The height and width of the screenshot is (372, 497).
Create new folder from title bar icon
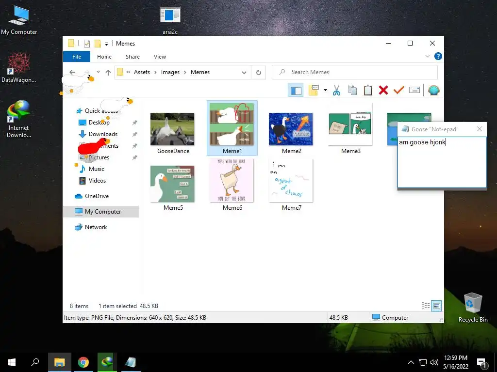click(x=98, y=43)
